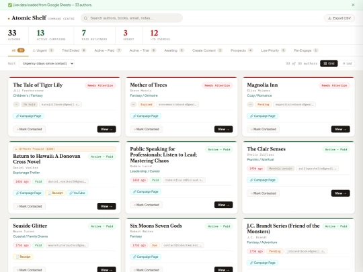Click the Due tag on Six Moons Seven Gods
Image resolution: width=363 pixels, height=272 pixels.
pos(155,245)
